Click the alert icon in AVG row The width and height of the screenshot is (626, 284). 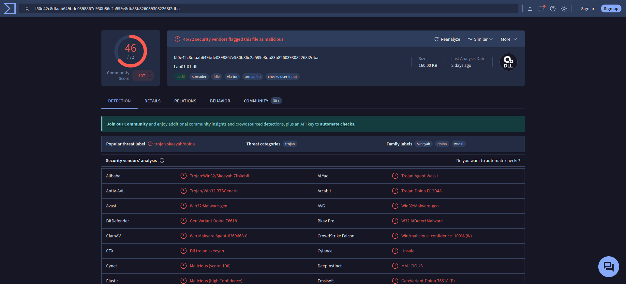(395, 206)
